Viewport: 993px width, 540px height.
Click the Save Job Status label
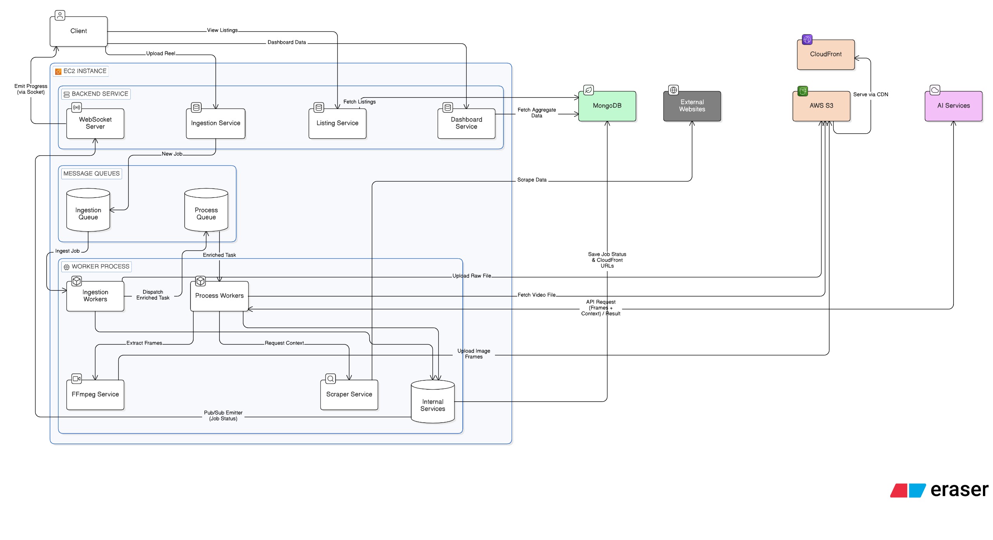607,260
